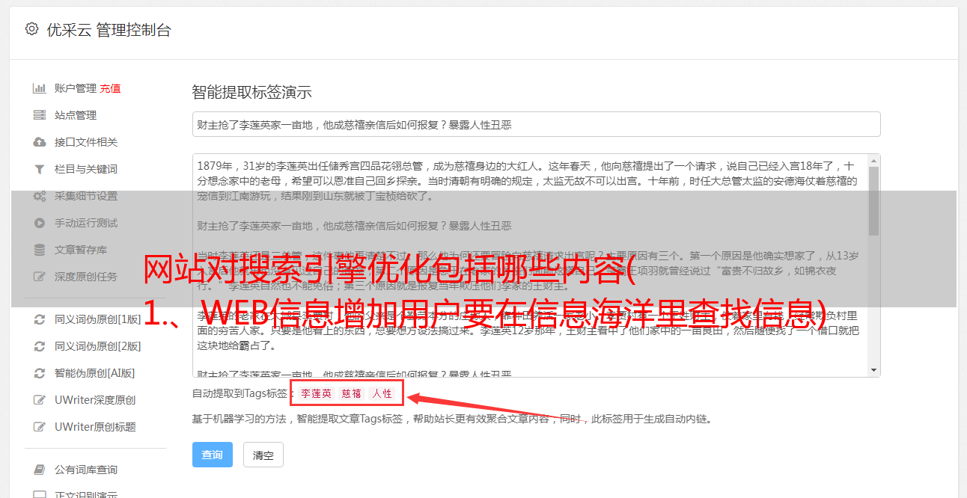Click the refresh icon next to 同义词伪原创[2版]

(40, 346)
